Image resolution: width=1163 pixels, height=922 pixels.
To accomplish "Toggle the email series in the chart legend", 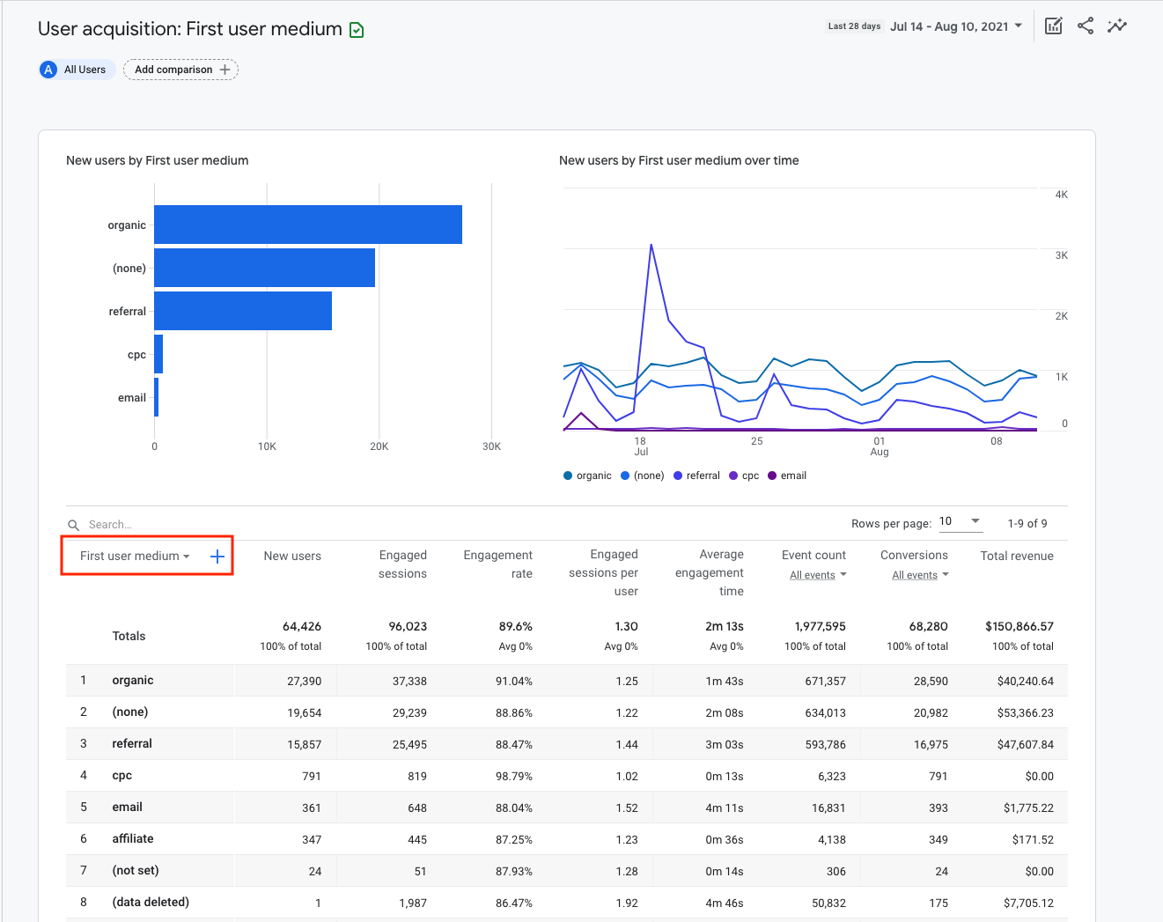I will [x=787, y=476].
